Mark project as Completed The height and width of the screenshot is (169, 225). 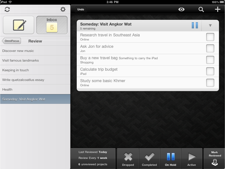click(x=149, y=159)
